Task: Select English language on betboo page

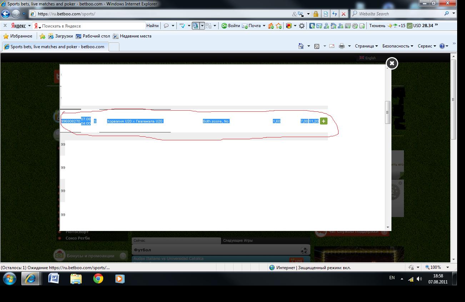Action: pos(367,58)
